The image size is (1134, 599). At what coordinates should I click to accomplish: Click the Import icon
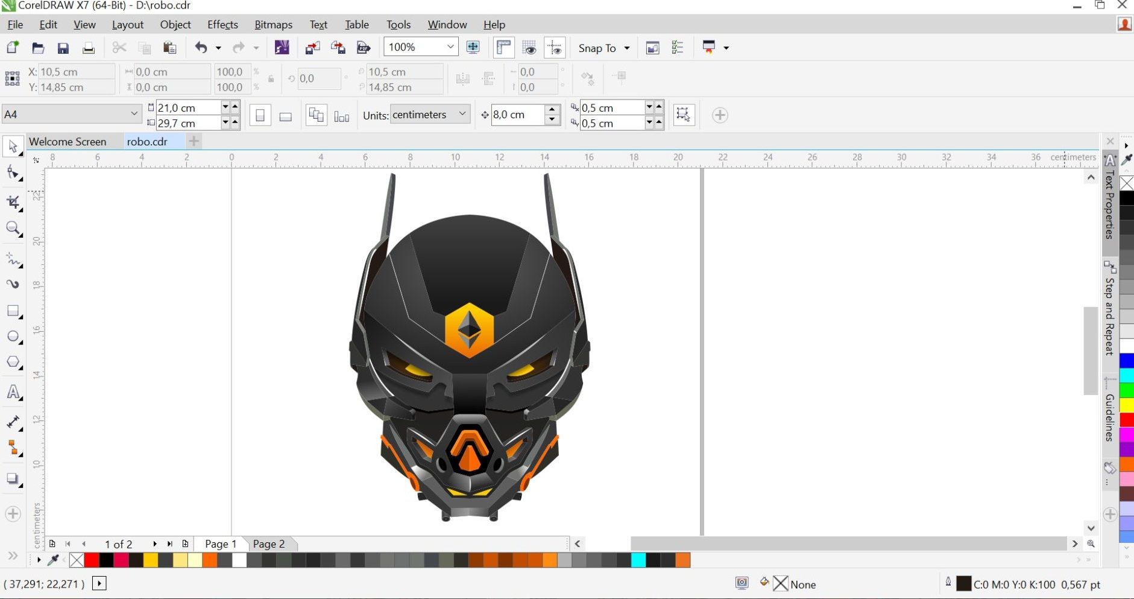point(312,48)
